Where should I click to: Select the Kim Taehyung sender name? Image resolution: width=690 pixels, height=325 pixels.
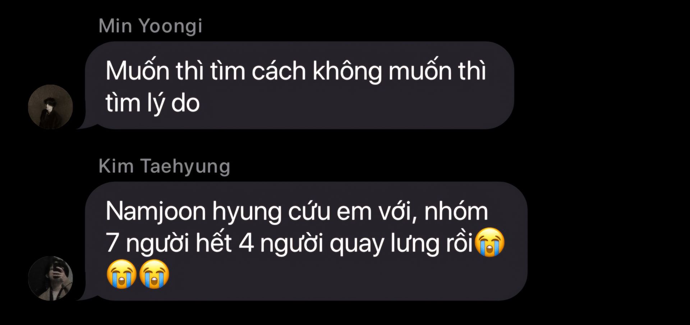[x=164, y=167]
